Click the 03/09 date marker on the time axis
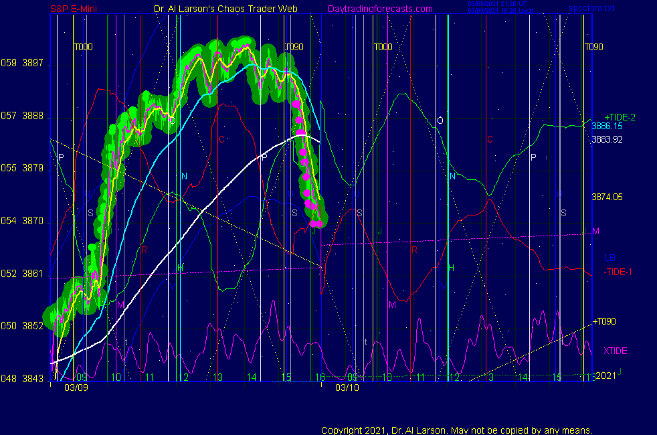 [76, 387]
